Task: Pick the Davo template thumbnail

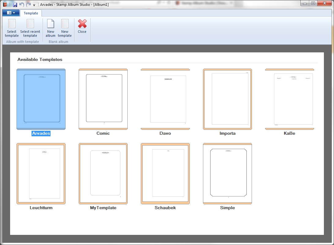Action: click(165, 99)
